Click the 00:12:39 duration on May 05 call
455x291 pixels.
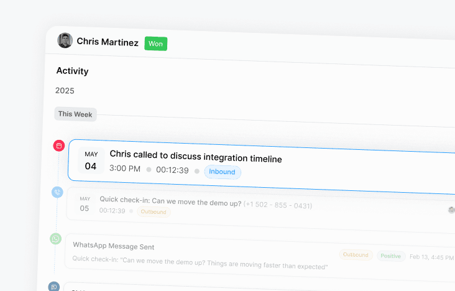coord(113,211)
